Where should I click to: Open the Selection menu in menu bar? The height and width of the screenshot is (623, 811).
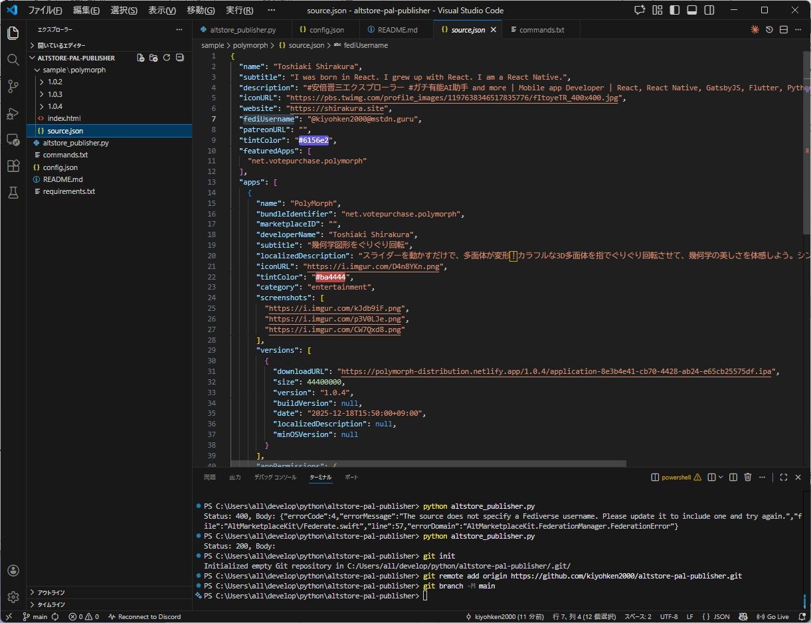124,11
